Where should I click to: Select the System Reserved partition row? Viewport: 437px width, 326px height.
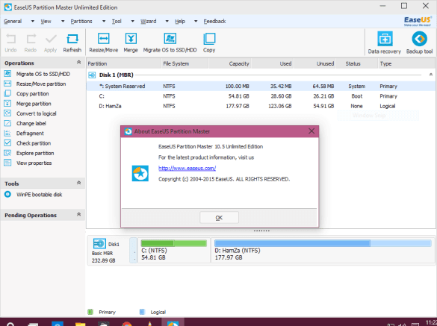(x=261, y=86)
